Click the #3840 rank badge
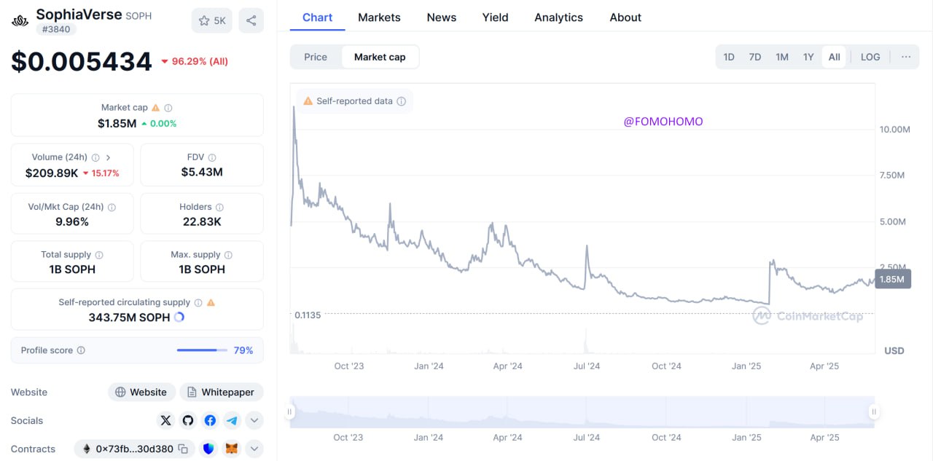Image resolution: width=933 pixels, height=461 pixels. (56, 29)
